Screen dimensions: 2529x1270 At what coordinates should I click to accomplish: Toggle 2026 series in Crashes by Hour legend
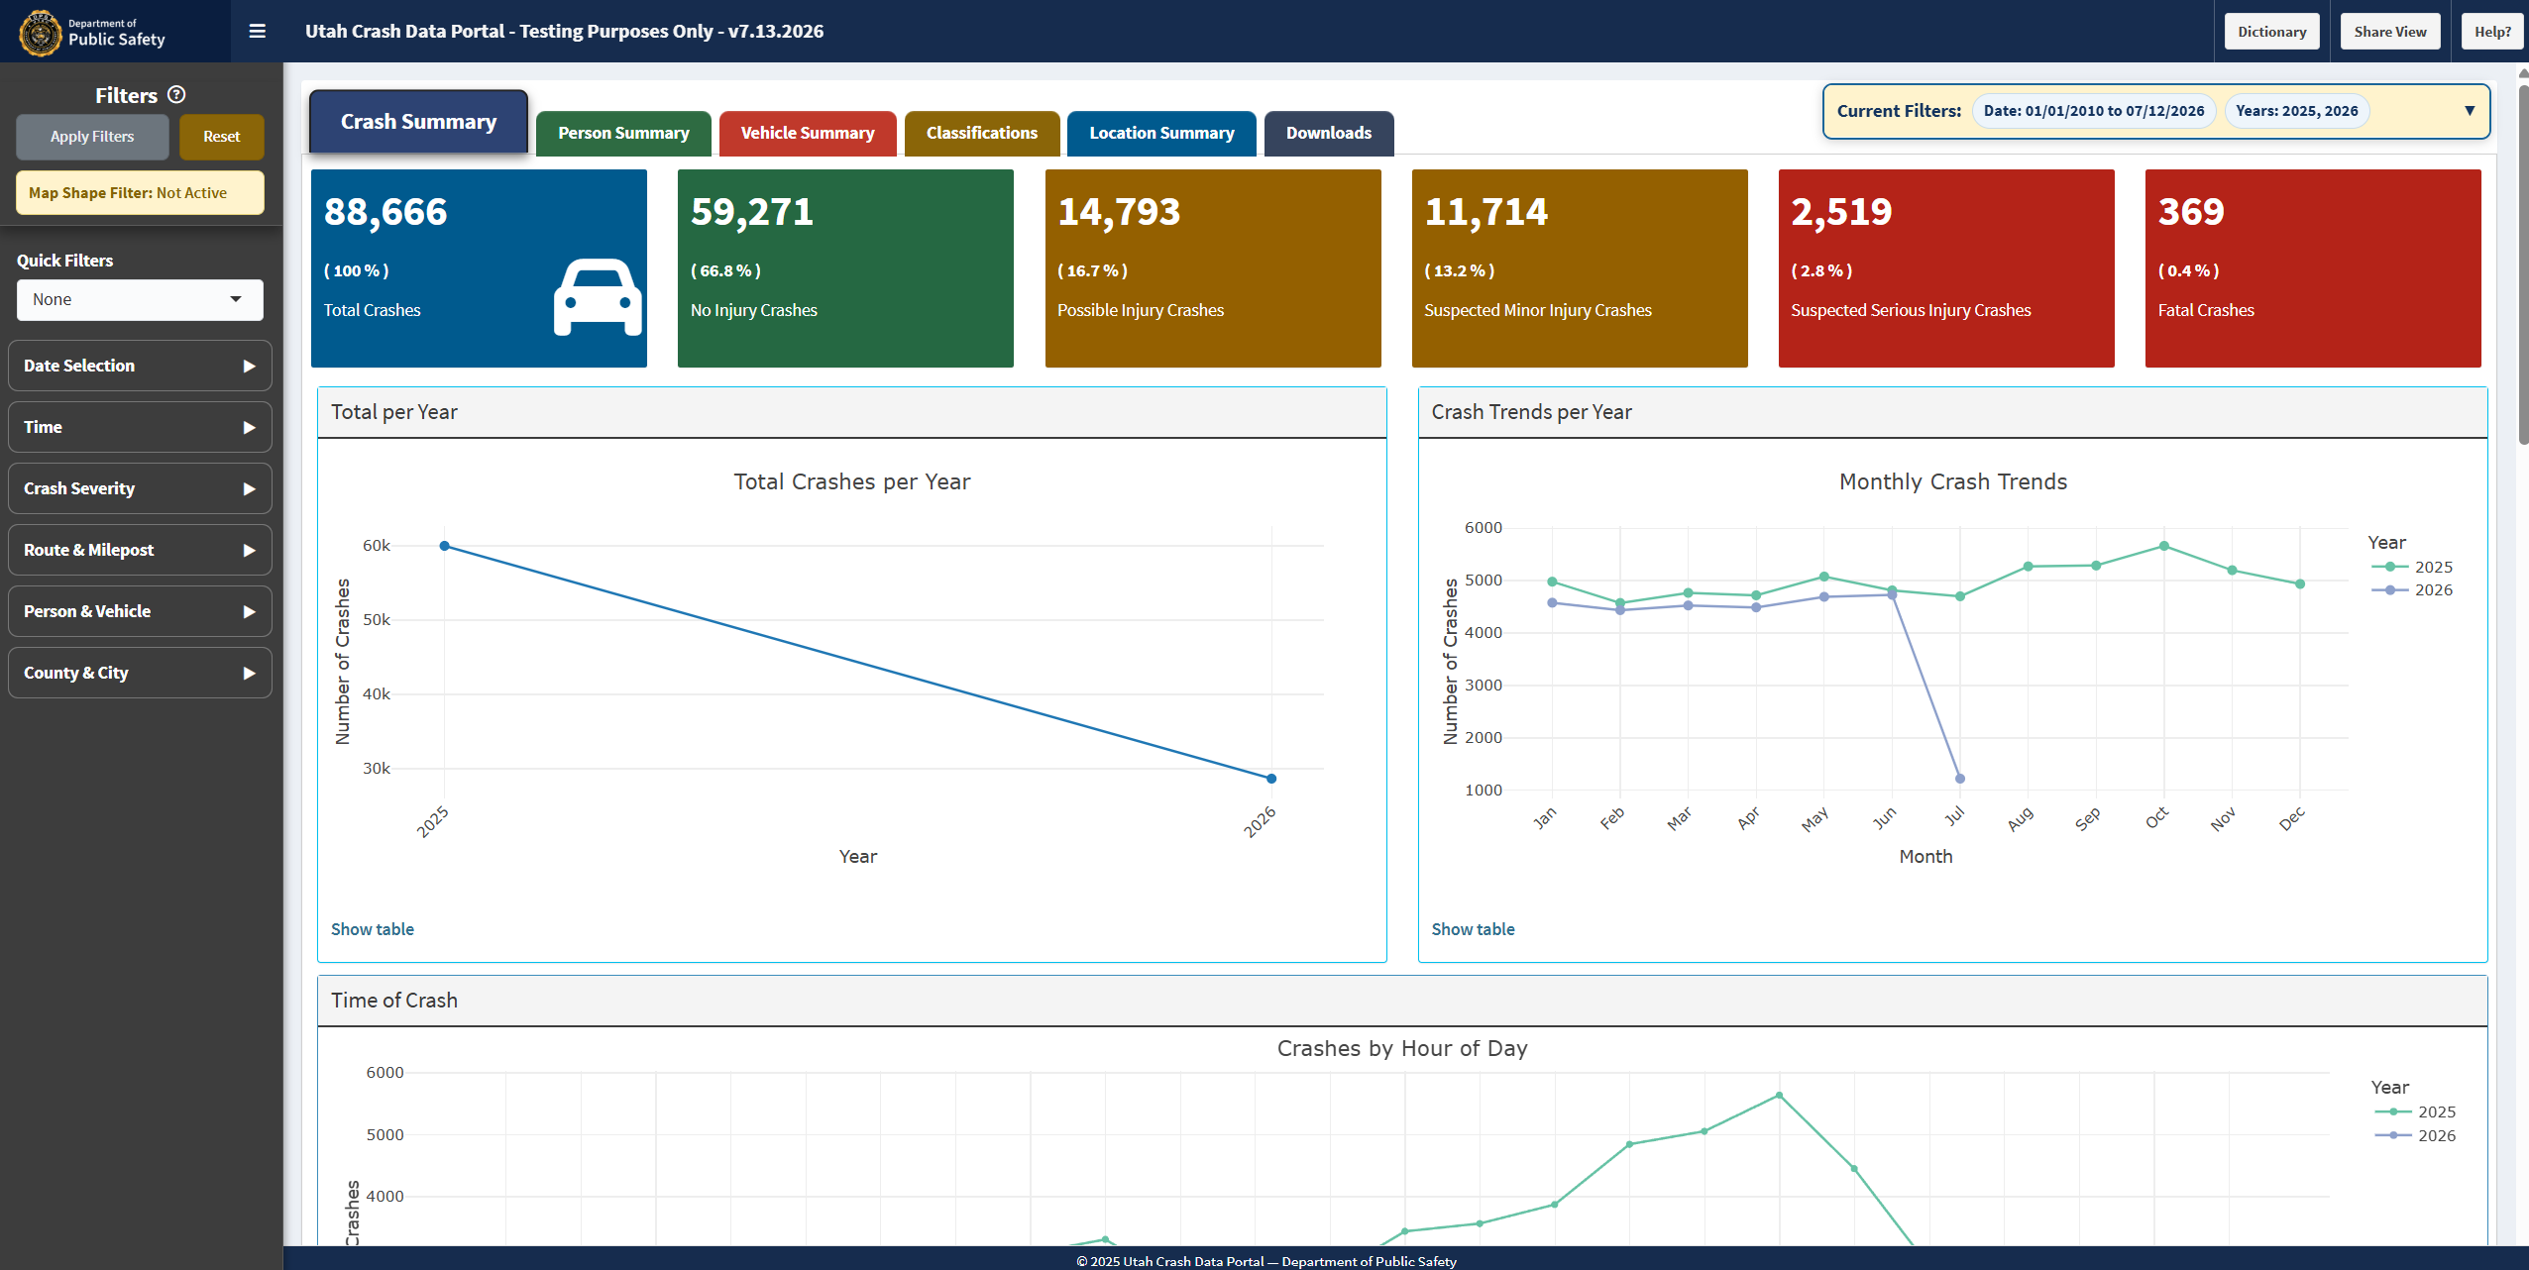[2415, 1135]
